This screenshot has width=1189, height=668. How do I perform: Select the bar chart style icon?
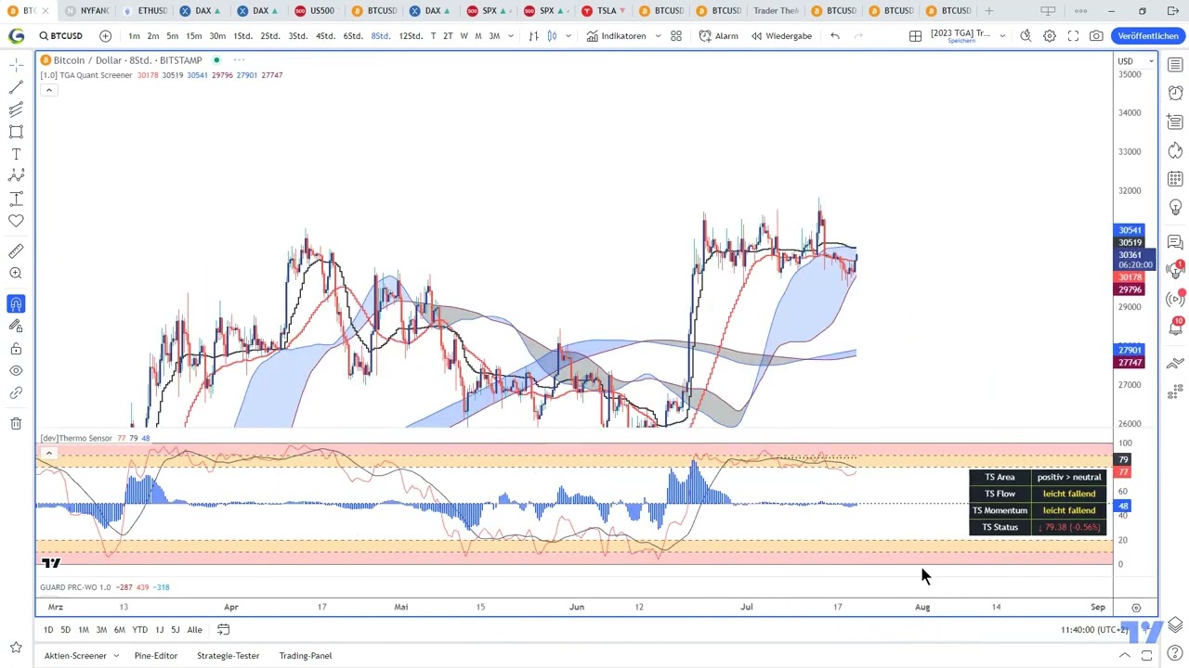pyautogui.click(x=533, y=35)
